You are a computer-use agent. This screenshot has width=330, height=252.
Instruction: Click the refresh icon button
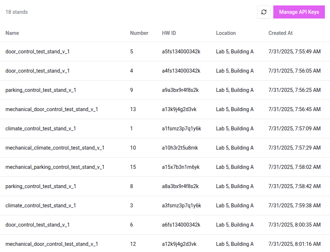pyautogui.click(x=264, y=12)
